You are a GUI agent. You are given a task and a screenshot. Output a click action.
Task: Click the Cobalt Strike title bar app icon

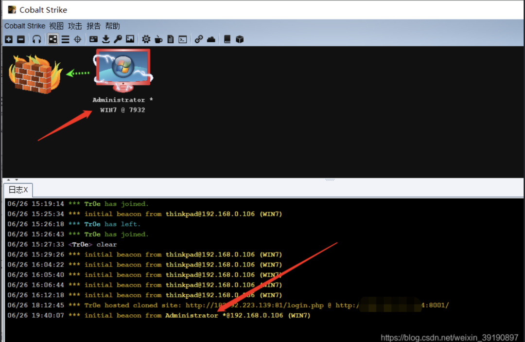pyautogui.click(x=12, y=10)
